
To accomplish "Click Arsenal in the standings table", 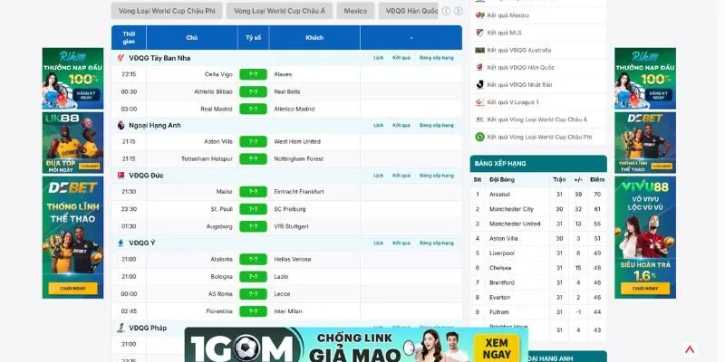I will point(500,195).
